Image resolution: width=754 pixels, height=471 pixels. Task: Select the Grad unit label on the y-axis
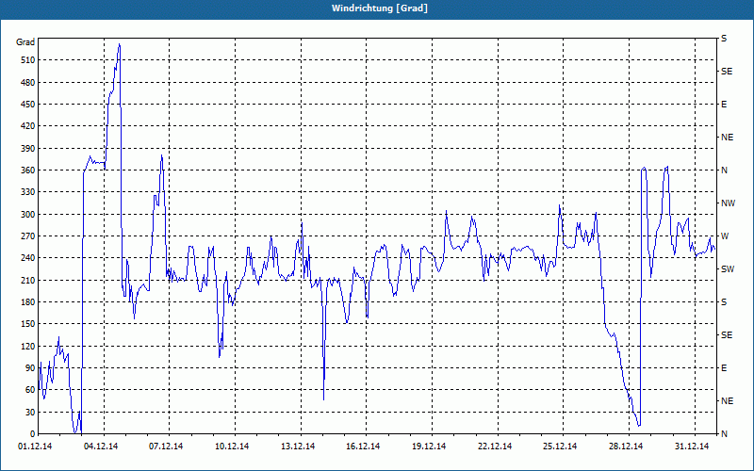coord(25,42)
